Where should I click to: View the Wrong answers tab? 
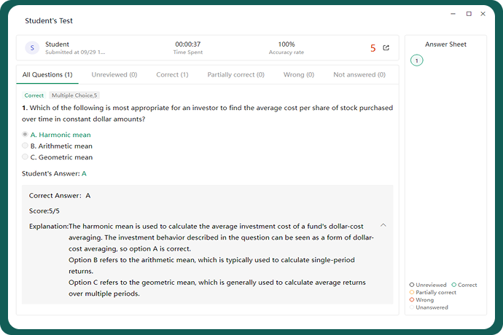pyautogui.click(x=298, y=74)
